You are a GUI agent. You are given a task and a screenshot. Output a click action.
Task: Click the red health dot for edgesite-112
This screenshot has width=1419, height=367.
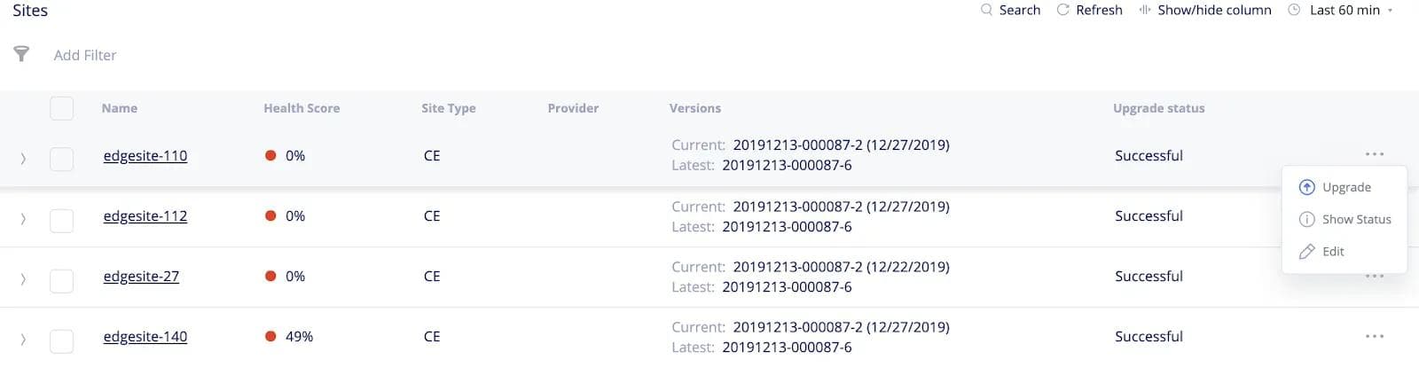point(270,215)
